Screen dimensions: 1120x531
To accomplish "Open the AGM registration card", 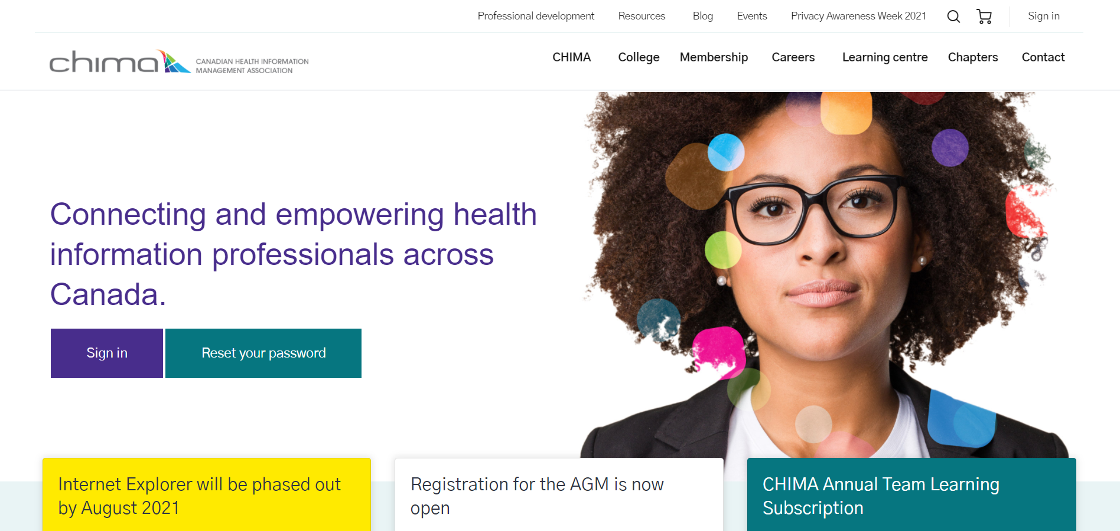I will click(x=558, y=496).
